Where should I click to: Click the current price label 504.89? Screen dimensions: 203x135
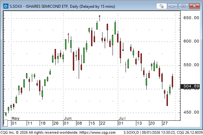190,86
